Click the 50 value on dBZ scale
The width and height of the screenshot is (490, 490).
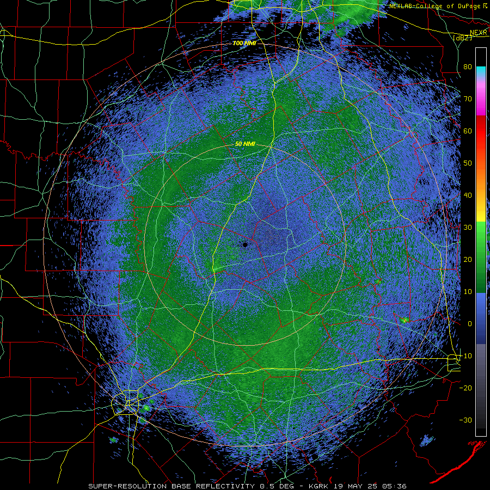468,163
